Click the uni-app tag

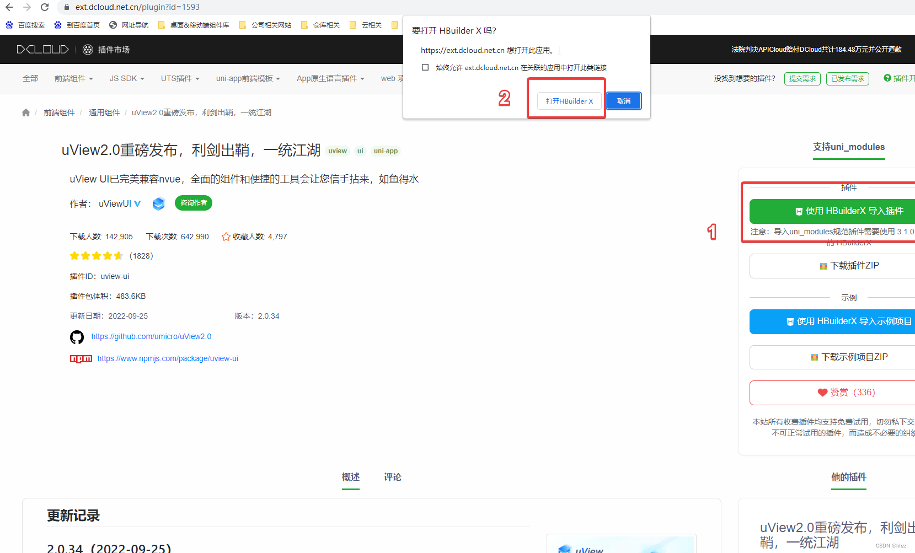[386, 151]
